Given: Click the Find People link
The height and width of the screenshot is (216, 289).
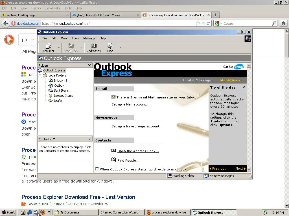Looking at the screenshot, I should 128,161.
